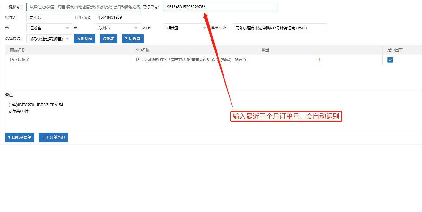This screenshot has height=212, width=422.
Task: Focus the 订单号 order number field
Action: 220,7
